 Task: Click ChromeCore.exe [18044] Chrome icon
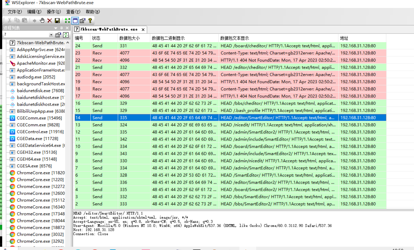click(12, 221)
